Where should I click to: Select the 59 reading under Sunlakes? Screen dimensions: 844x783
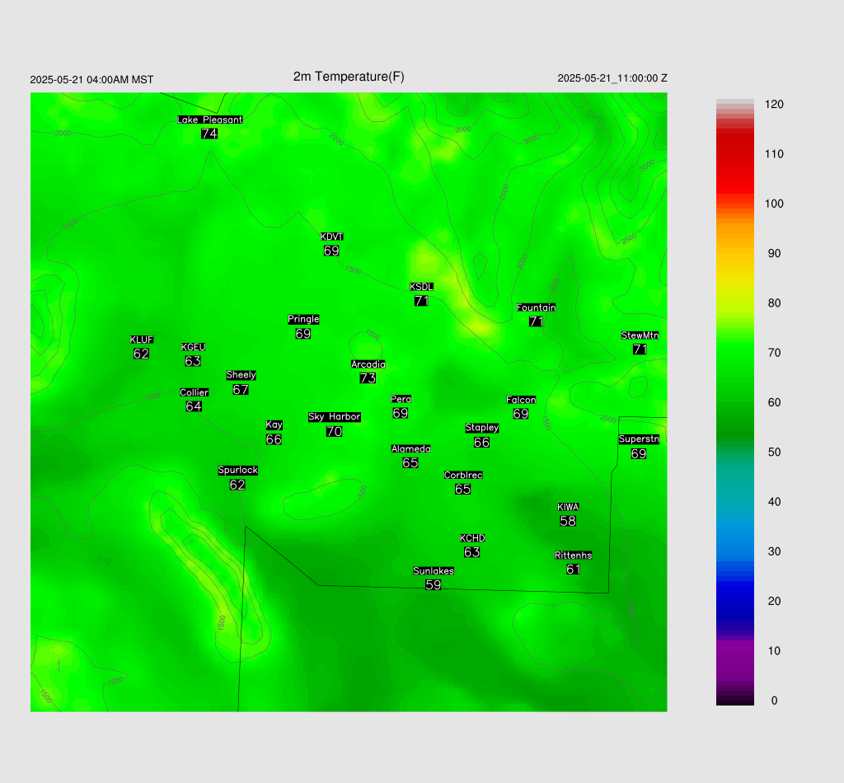434,585
